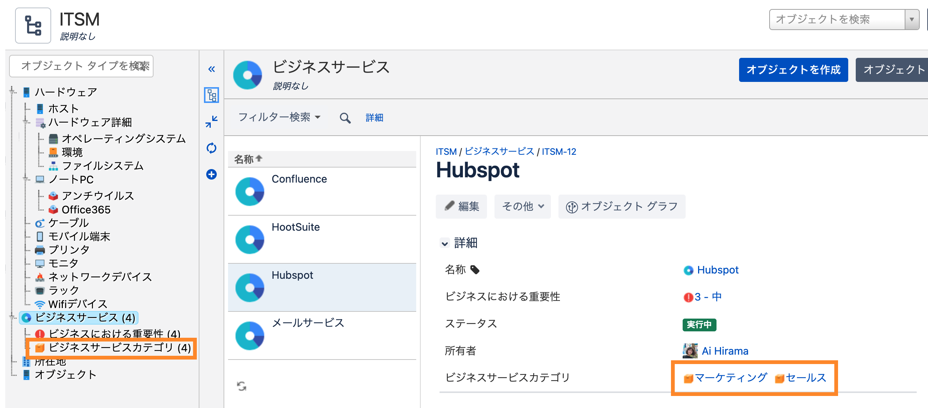The image size is (928, 408).
Task: Click the magnifier search icon next to filter
Action: (x=345, y=118)
